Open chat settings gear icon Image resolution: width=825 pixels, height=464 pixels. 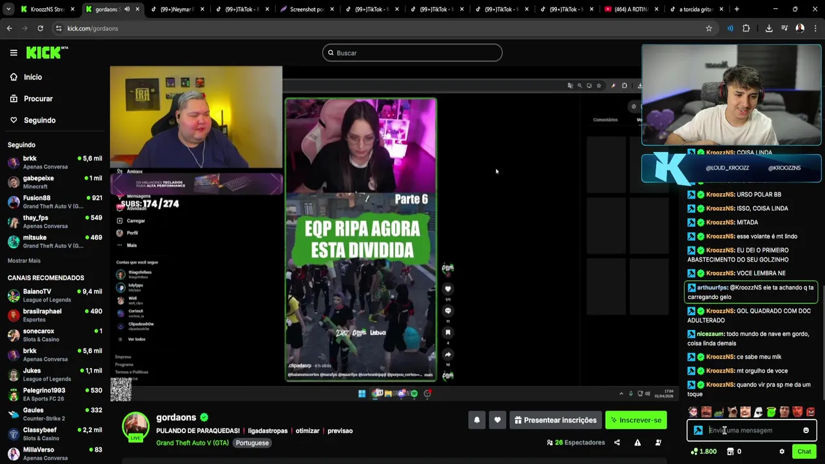click(782, 452)
